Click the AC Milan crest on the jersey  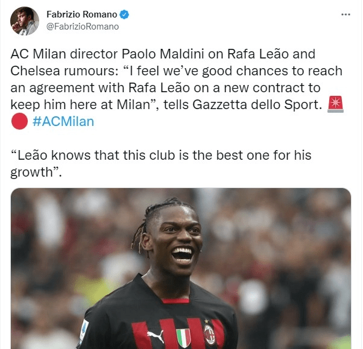click(x=209, y=335)
